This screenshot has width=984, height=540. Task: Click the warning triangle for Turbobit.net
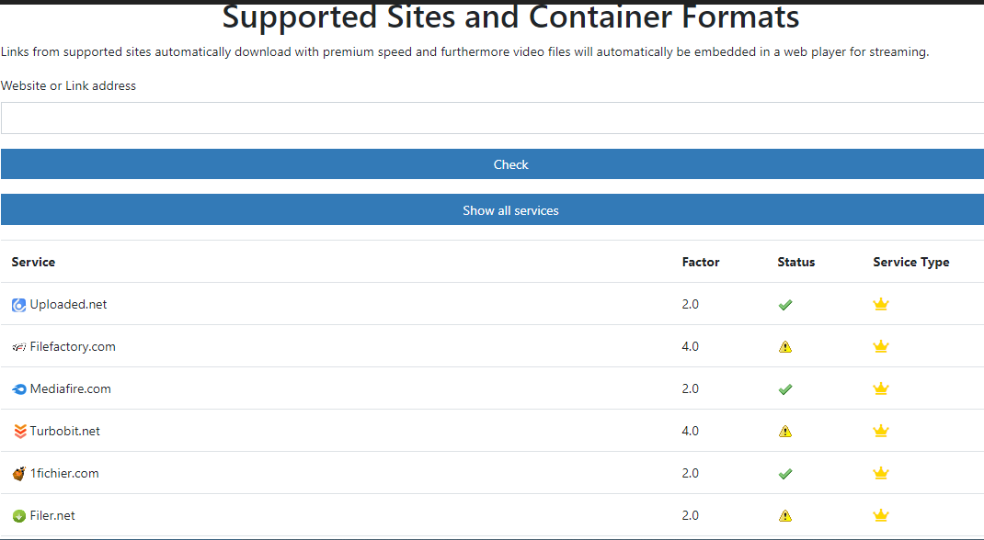785,432
